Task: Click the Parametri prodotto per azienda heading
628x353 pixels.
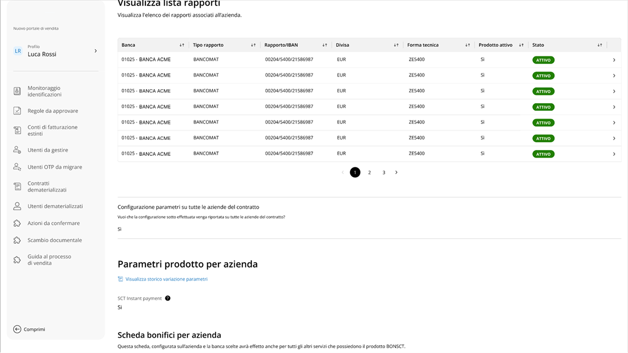Action: point(187,264)
